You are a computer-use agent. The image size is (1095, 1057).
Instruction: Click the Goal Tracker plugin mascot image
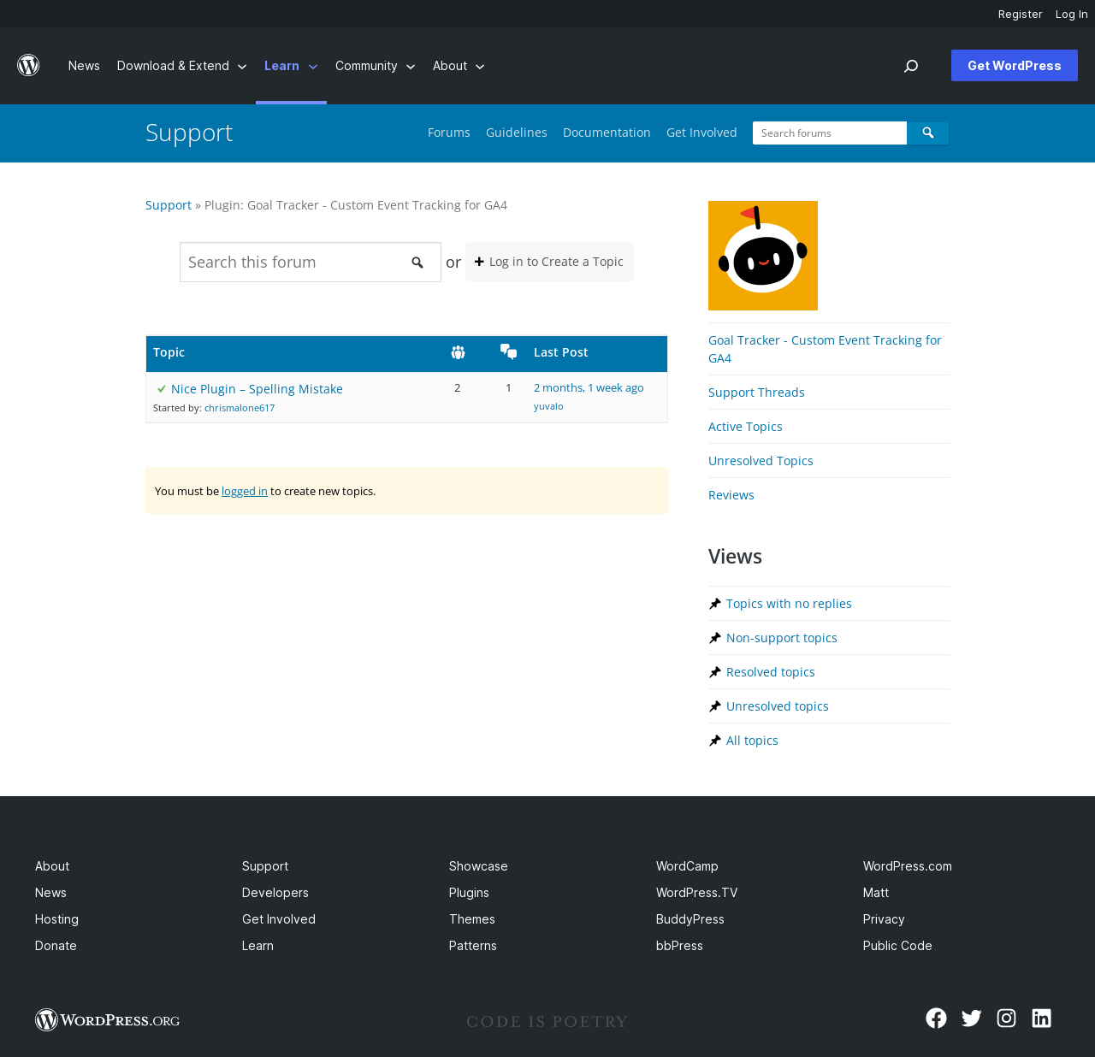coord(763,256)
